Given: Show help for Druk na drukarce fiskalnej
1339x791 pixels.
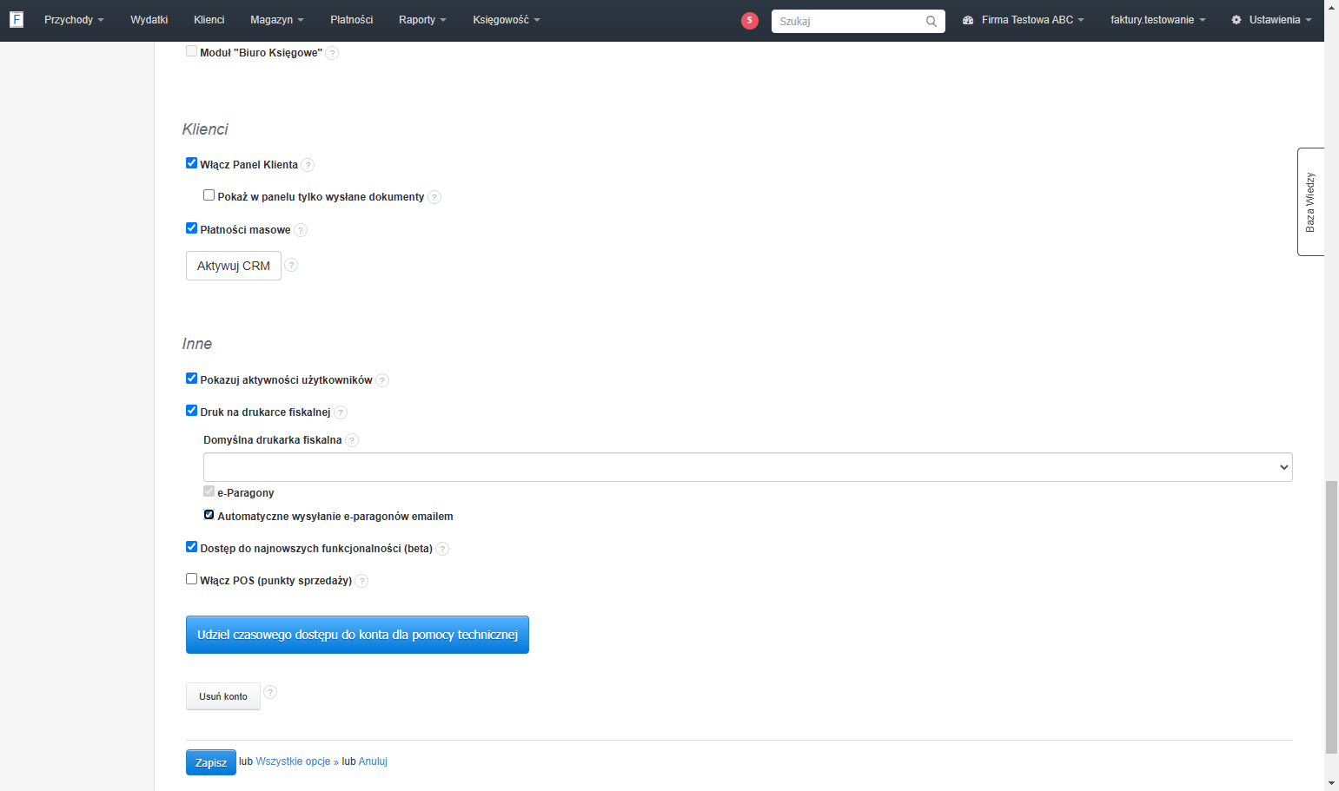Looking at the screenshot, I should [341, 412].
